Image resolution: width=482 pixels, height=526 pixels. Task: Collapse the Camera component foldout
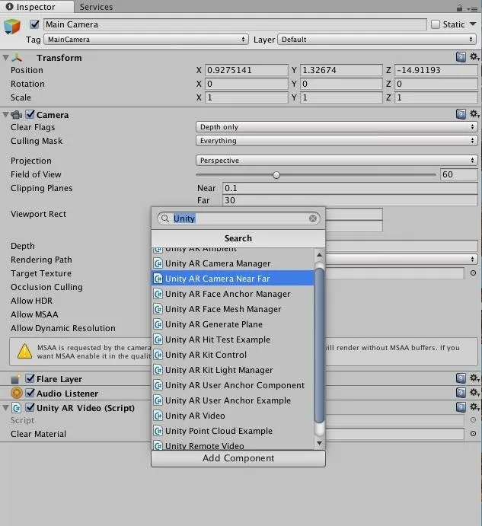[5, 115]
